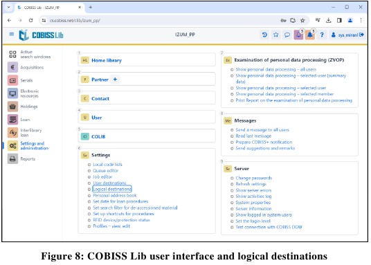The height and width of the screenshot is (265, 371).
Task: Open the orange notification bell
Action: coord(310,35)
